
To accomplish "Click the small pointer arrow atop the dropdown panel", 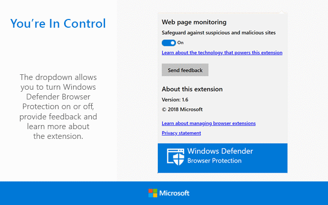I will click(280, 11).
